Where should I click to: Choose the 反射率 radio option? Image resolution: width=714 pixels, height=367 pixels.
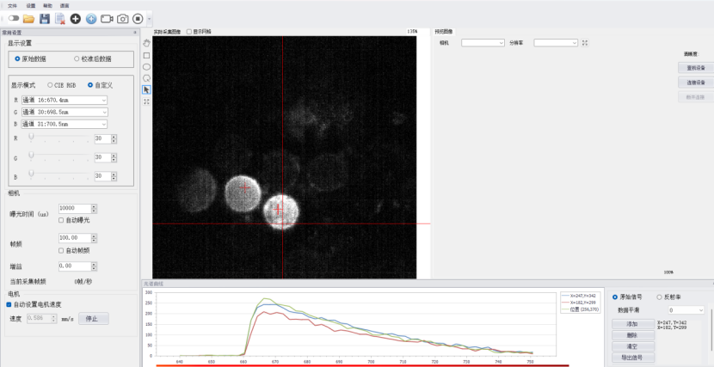659,297
